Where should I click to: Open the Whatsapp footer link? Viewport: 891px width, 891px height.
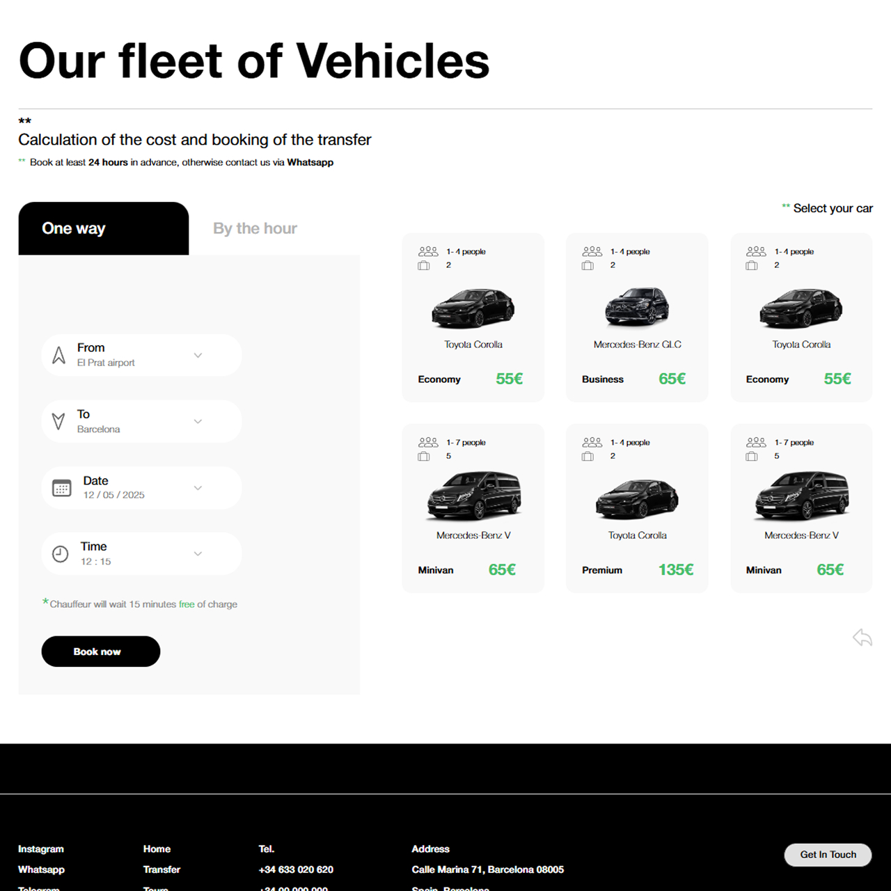coord(41,869)
